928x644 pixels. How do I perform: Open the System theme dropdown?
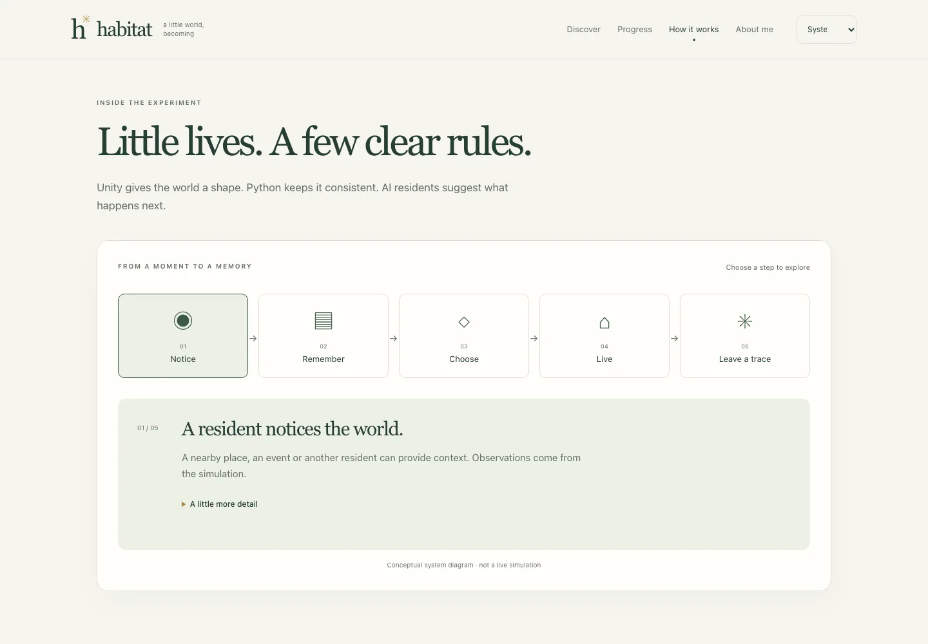[x=827, y=30]
